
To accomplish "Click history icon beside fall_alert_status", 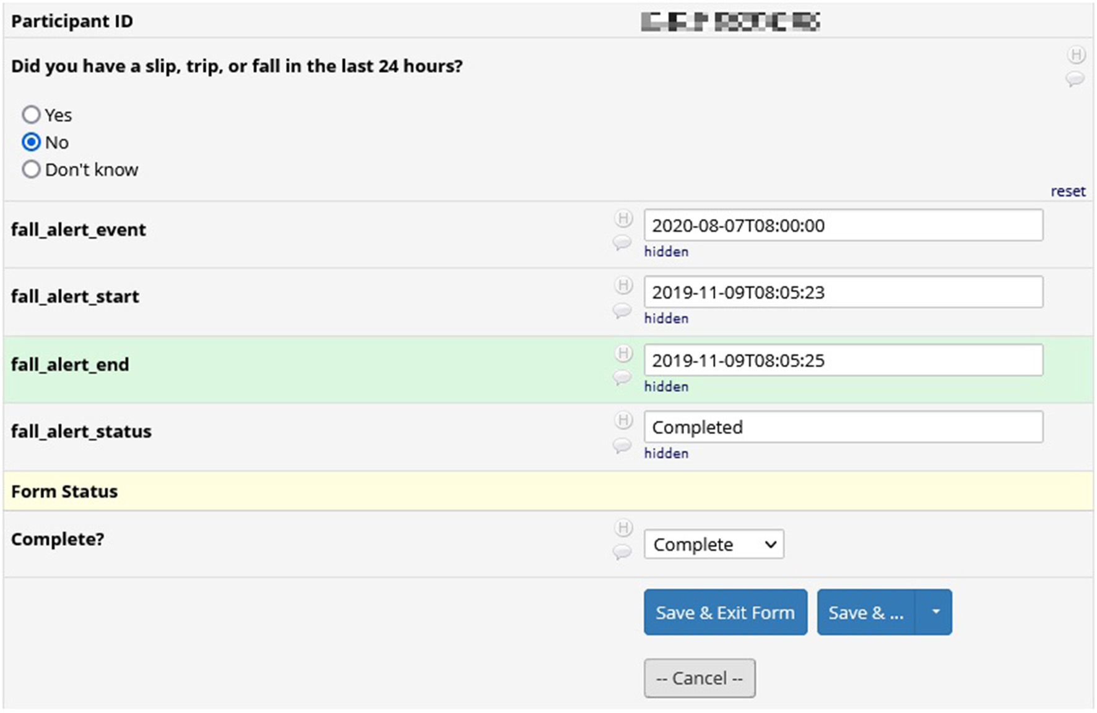I will click(623, 420).
